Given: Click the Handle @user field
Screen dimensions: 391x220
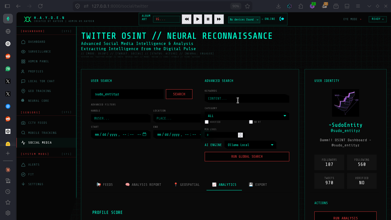Looking at the screenshot, I should click(x=121, y=118).
